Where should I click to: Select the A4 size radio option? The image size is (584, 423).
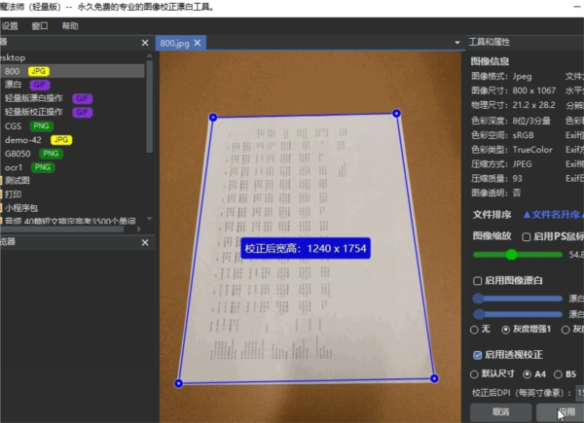[x=527, y=374]
